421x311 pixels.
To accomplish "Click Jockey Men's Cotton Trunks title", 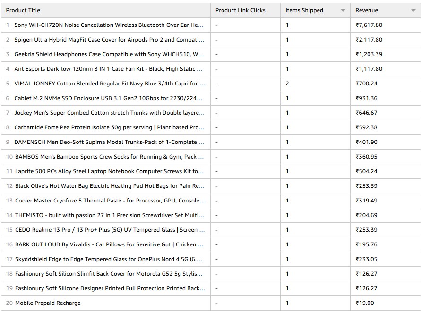I will click(109, 113).
